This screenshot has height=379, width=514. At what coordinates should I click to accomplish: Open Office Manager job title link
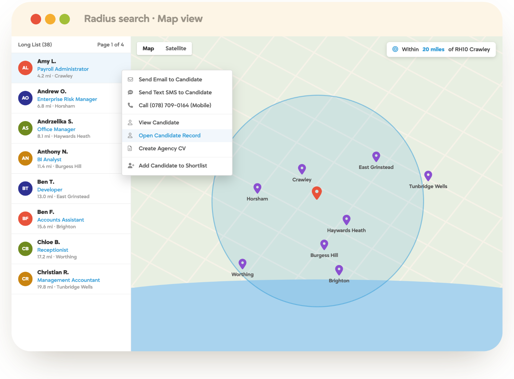coord(56,129)
